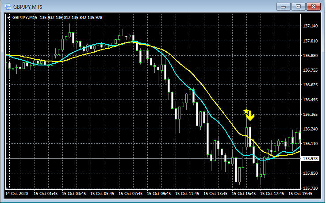Image resolution: width=326 pixels, height=203 pixels.
Task: Close the GBPJPY,M15 chart window
Action: pos(314,7)
